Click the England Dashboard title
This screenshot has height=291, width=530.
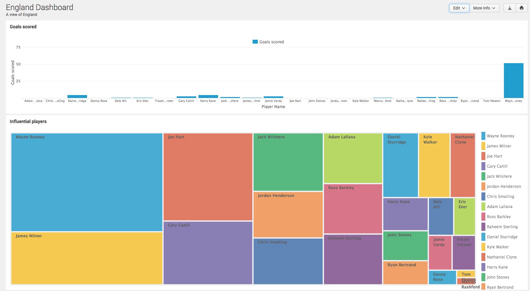[39, 7]
